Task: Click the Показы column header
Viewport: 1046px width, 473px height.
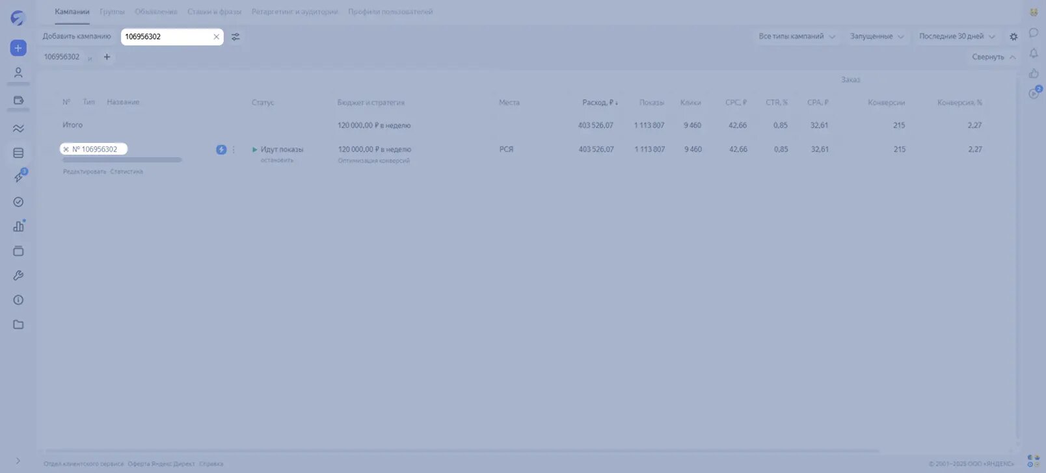Action: tap(652, 103)
